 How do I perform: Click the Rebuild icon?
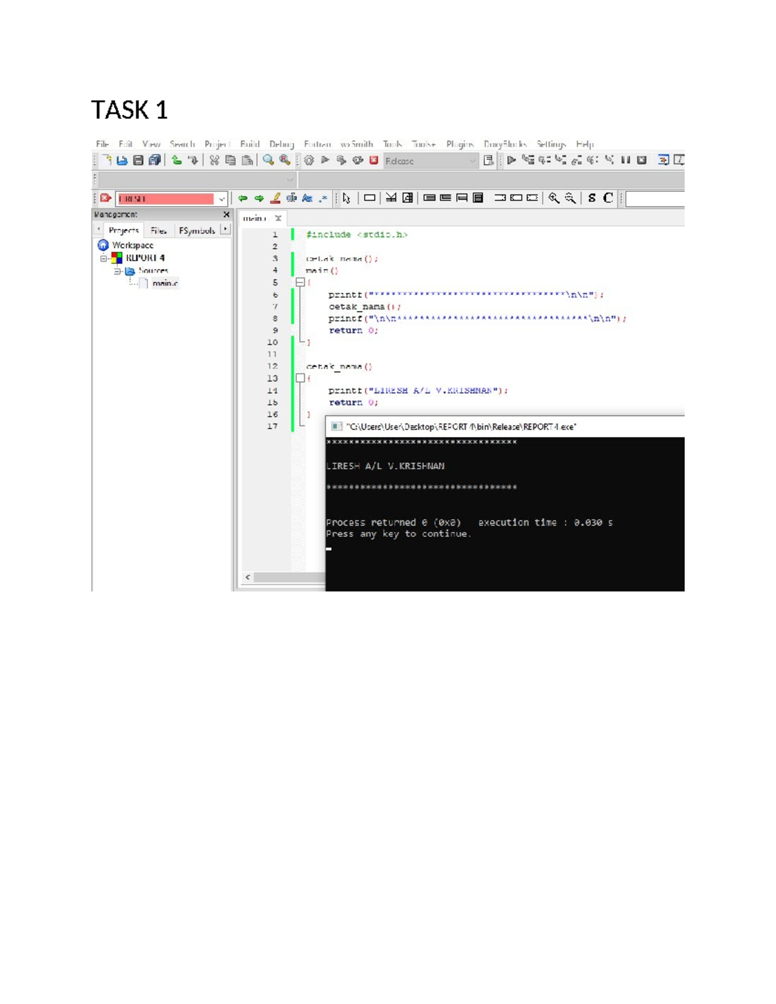click(358, 160)
